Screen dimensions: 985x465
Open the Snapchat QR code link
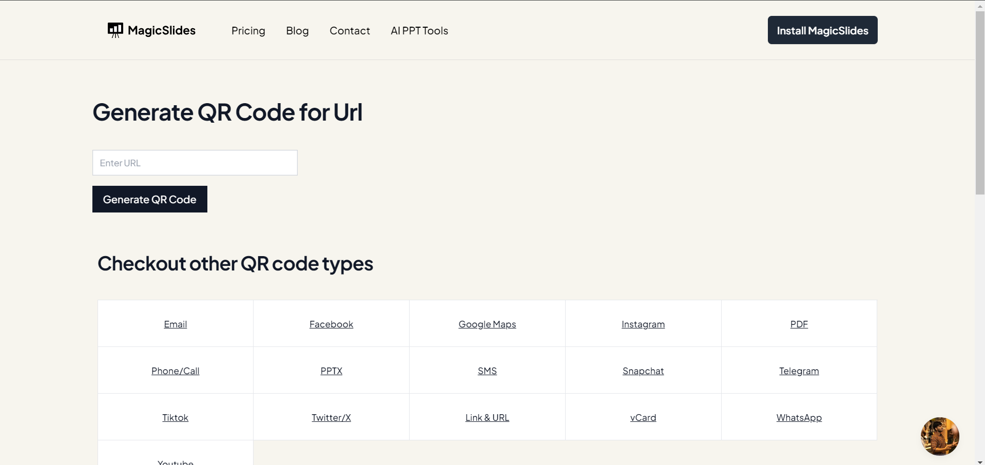(x=643, y=371)
